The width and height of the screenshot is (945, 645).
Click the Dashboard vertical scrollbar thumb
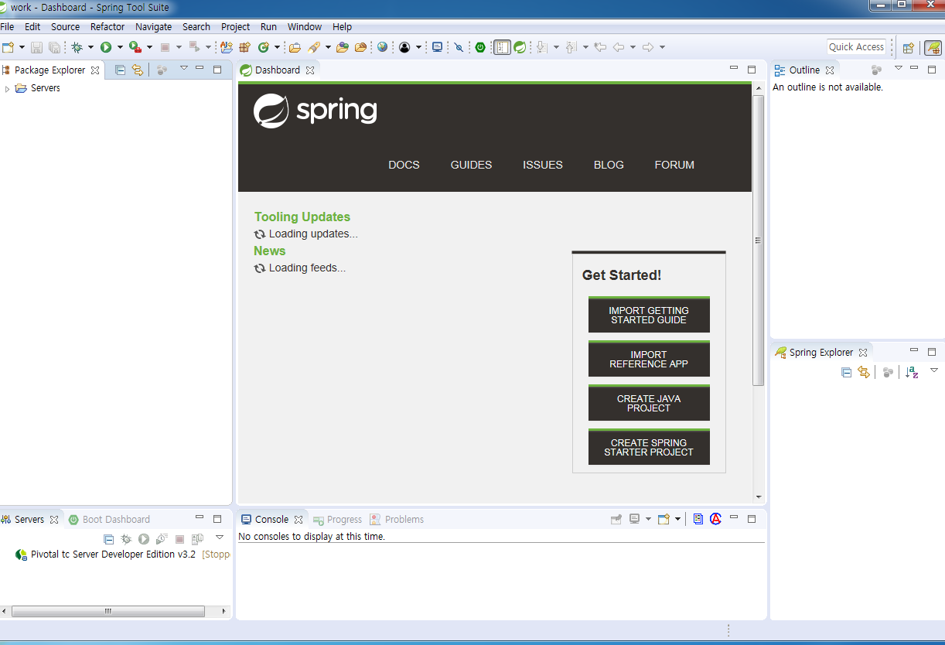click(x=758, y=241)
